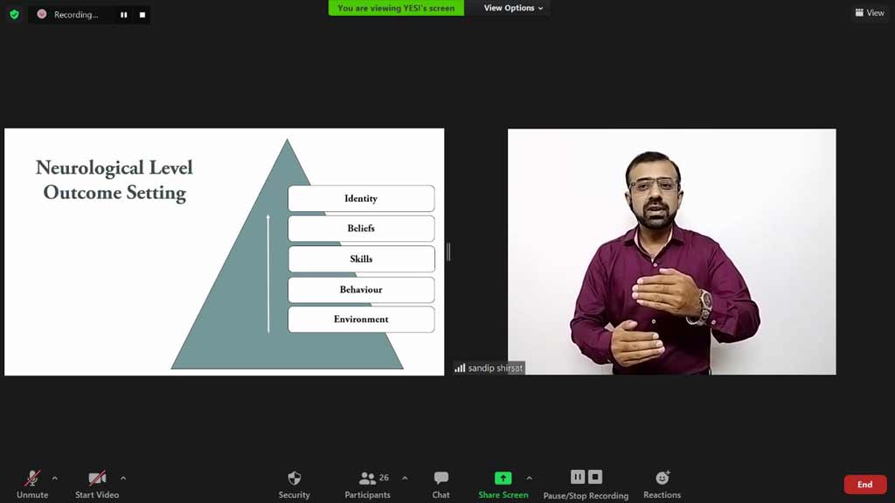Open the Reactions picker
This screenshot has width=895, height=503.
click(x=662, y=478)
